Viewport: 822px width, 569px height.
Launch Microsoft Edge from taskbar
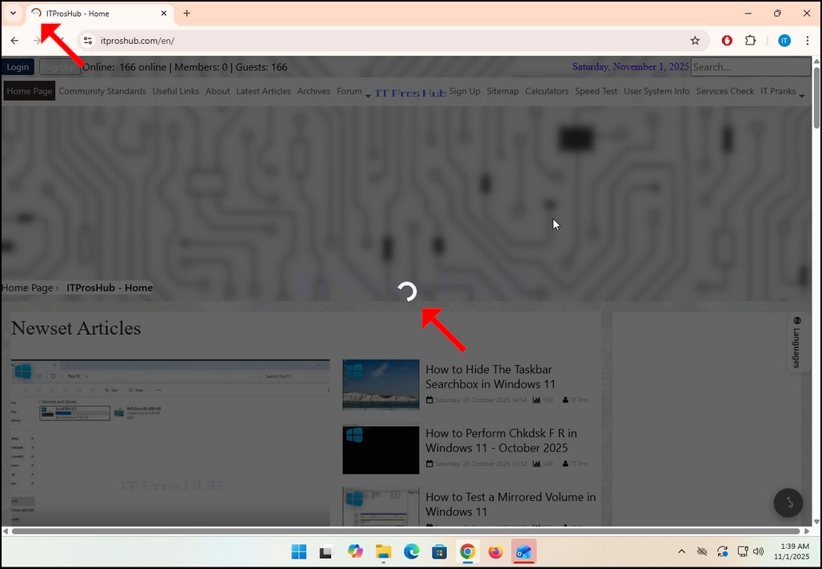tap(412, 551)
